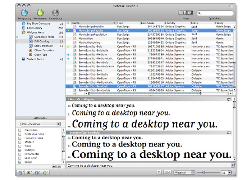Check the Ornamental classification

pos(20,154)
